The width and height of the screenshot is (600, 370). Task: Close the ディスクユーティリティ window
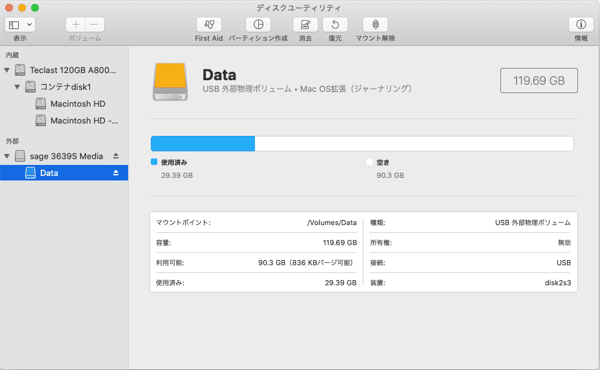[9, 8]
